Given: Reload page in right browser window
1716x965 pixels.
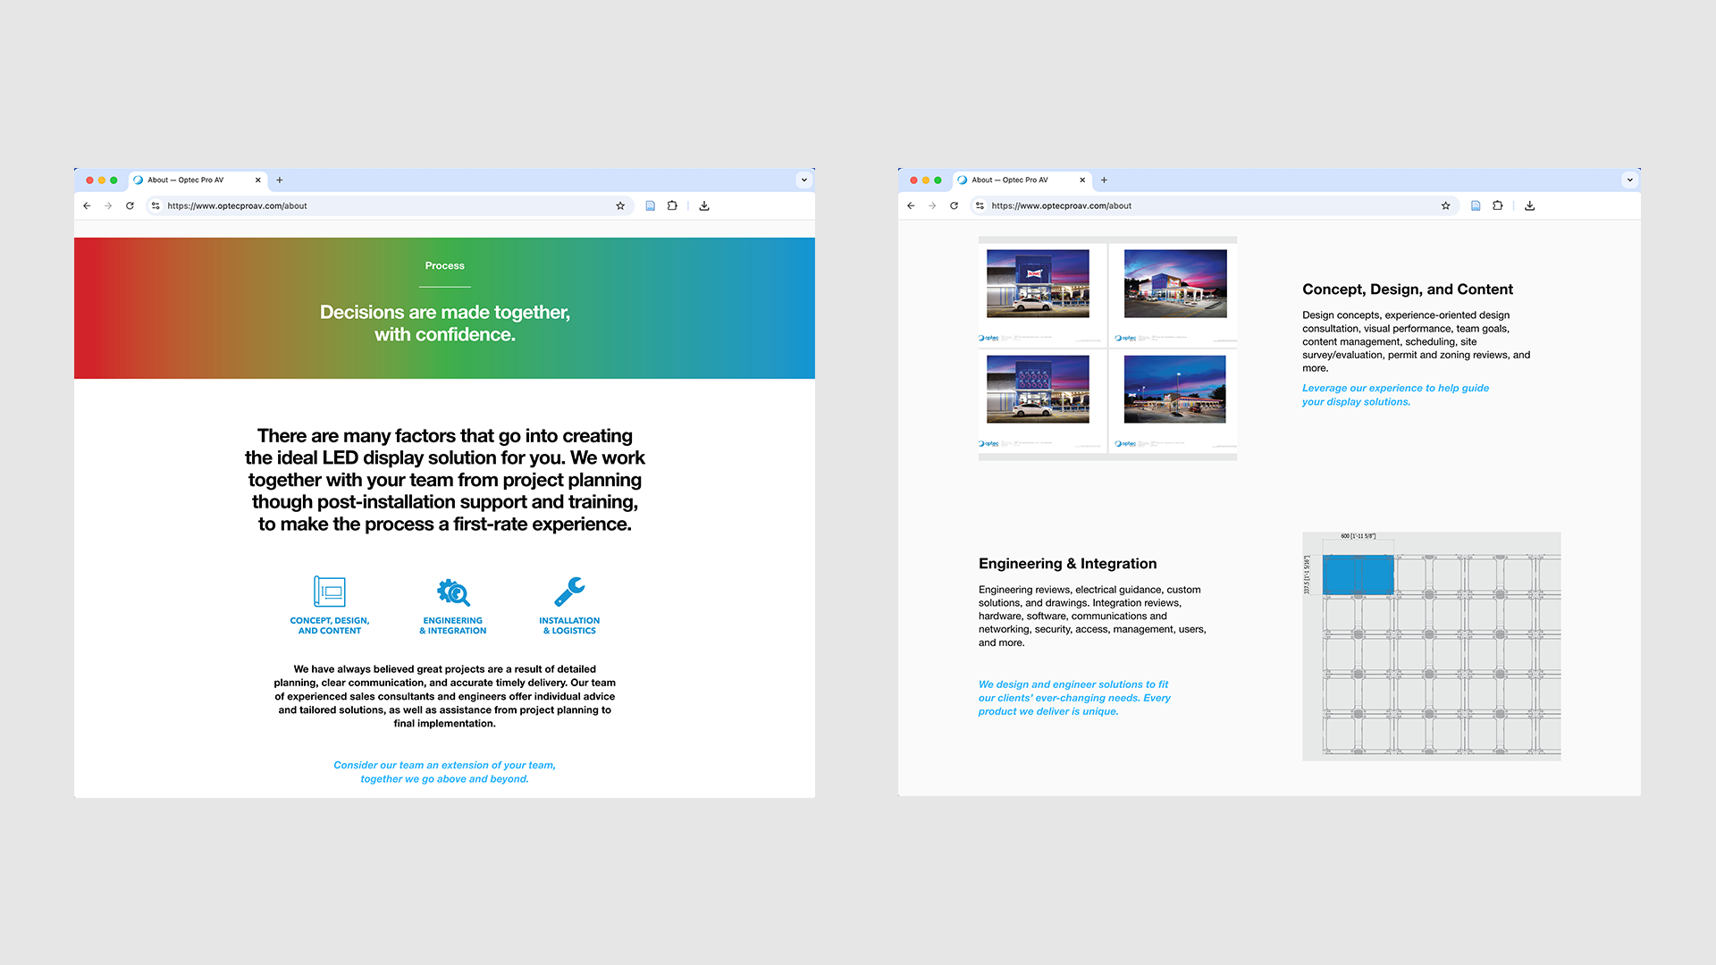Looking at the screenshot, I should point(954,206).
